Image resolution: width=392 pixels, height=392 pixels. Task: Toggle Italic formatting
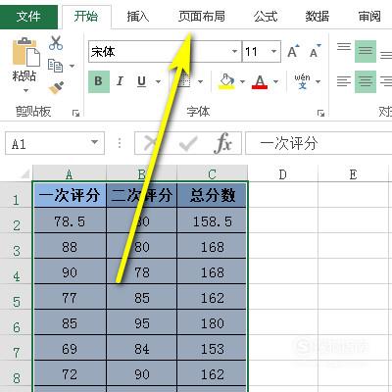tap(120, 81)
